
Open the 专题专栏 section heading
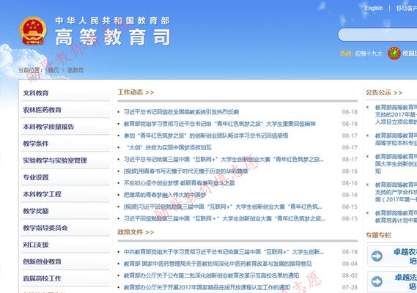(x=378, y=235)
